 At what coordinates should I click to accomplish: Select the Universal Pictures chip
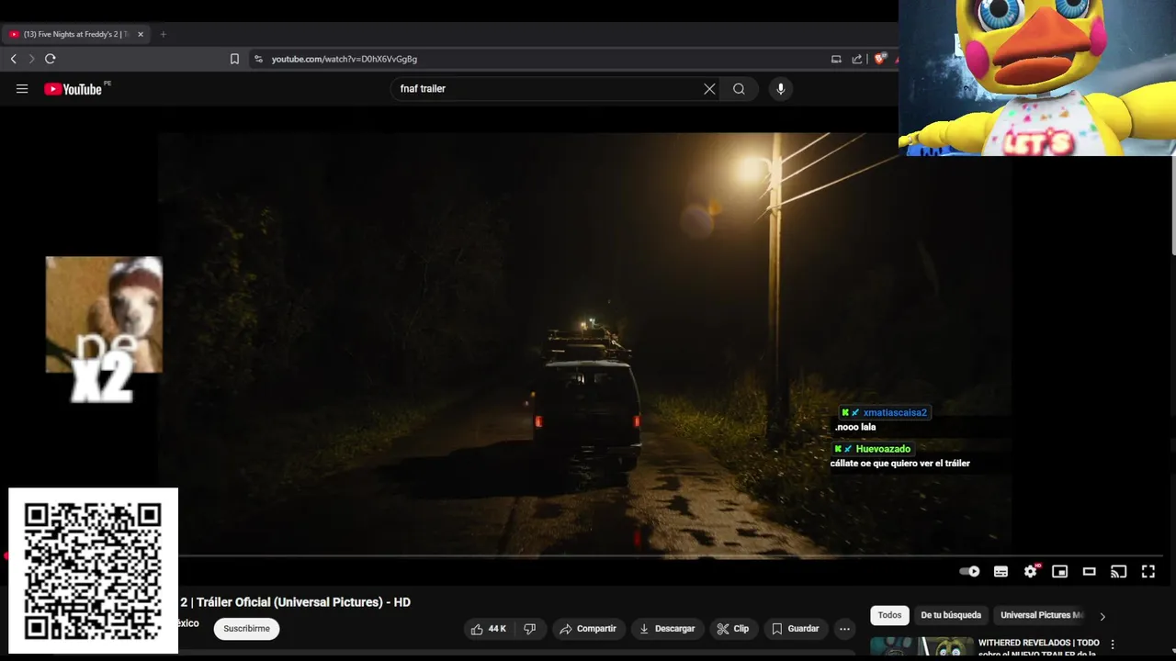[x=1042, y=615]
